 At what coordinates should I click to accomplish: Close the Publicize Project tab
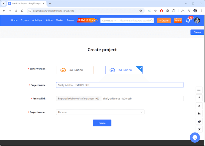(44, 4)
